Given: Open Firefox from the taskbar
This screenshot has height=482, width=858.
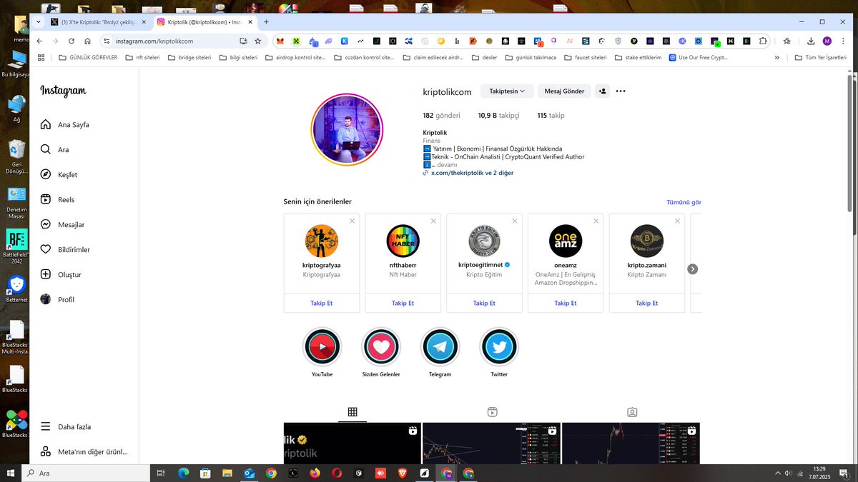Looking at the screenshot, I should coord(315,473).
